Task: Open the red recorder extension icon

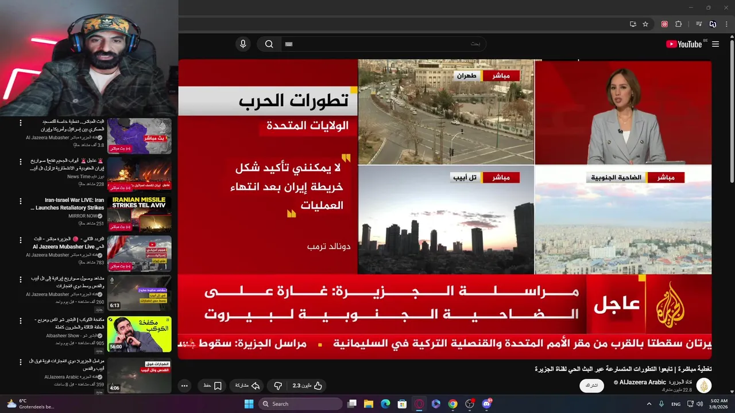Action: tap(664, 24)
